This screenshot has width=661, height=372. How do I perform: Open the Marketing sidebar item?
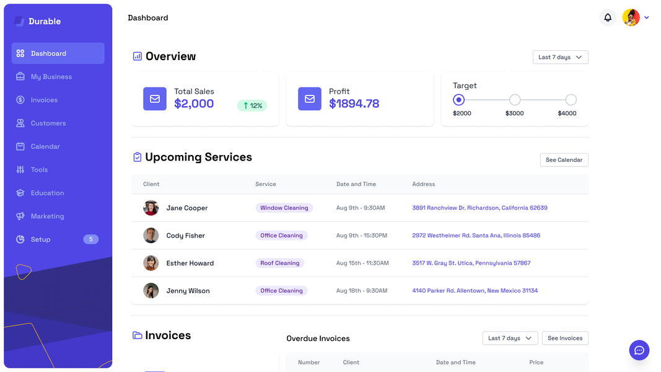[x=47, y=216]
